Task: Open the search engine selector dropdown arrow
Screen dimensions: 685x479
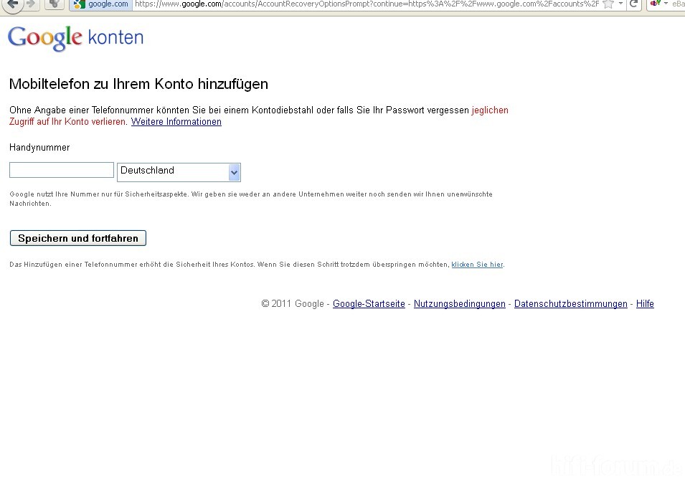Action: (x=665, y=4)
